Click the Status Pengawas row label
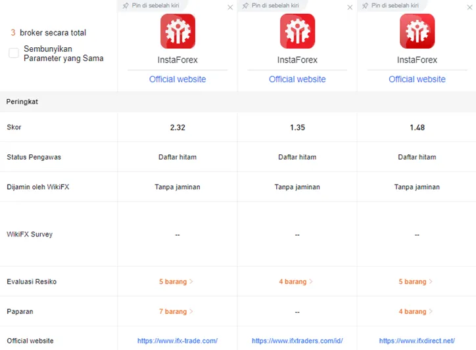Image resolution: width=476 pixels, height=350 pixels. click(x=34, y=157)
